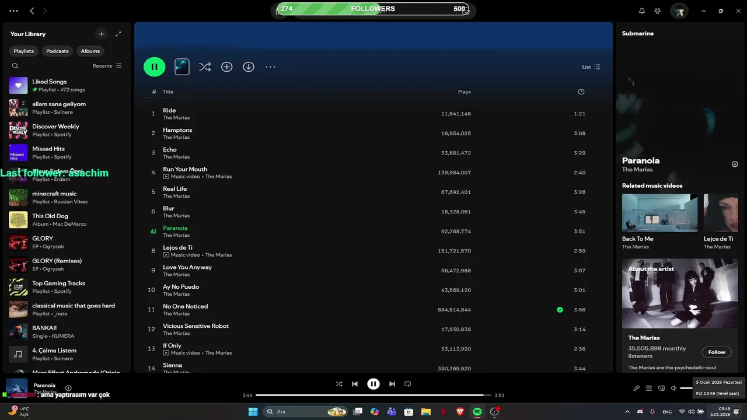This screenshot has height=420, width=747.
Task: Show lyrics with the microphone icon
Action: coord(637,388)
